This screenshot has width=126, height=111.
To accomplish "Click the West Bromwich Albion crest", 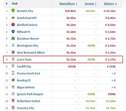I will tap(13, 52).
